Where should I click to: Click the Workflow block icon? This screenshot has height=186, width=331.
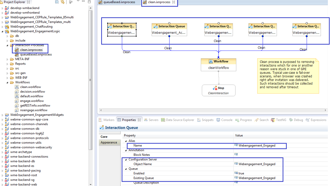[211, 61]
